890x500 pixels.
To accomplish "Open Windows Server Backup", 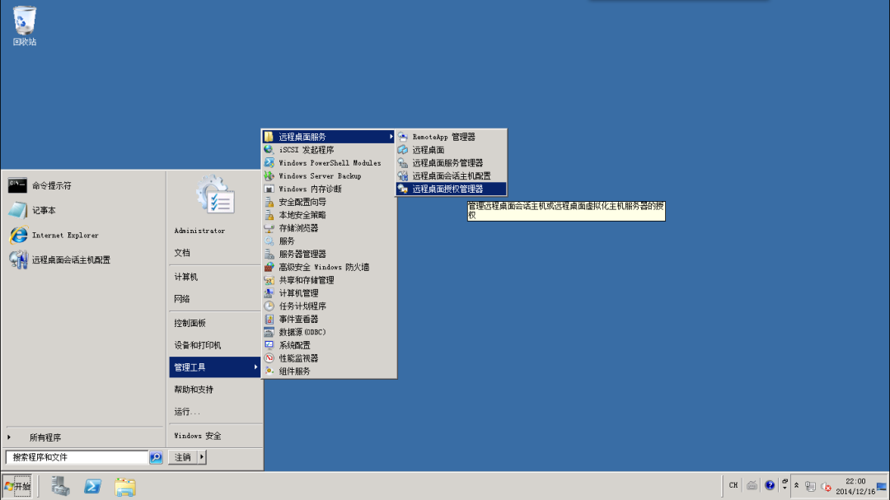I will [329, 176].
